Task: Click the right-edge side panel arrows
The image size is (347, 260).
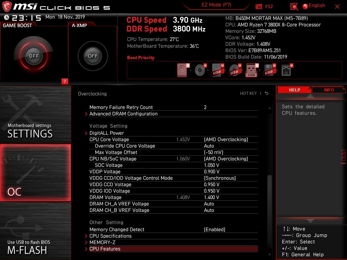Action: coord(343,164)
